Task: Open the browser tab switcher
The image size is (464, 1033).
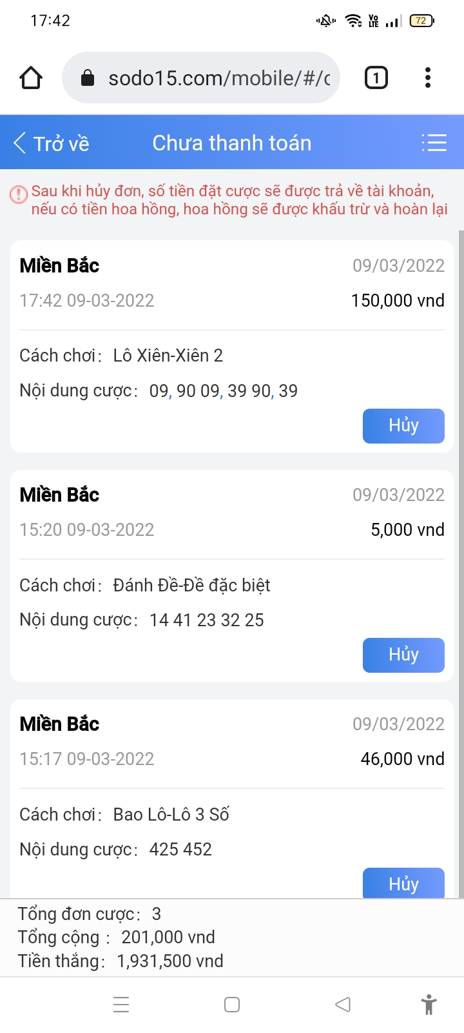Action: [x=376, y=78]
